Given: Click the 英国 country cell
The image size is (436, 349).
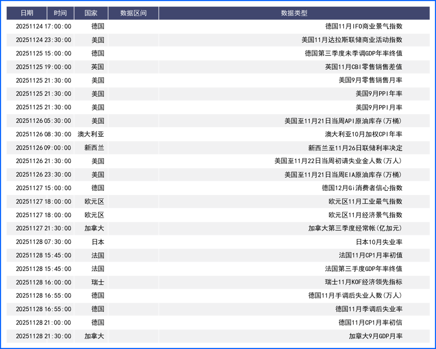Looking at the screenshot, I should (x=97, y=67).
